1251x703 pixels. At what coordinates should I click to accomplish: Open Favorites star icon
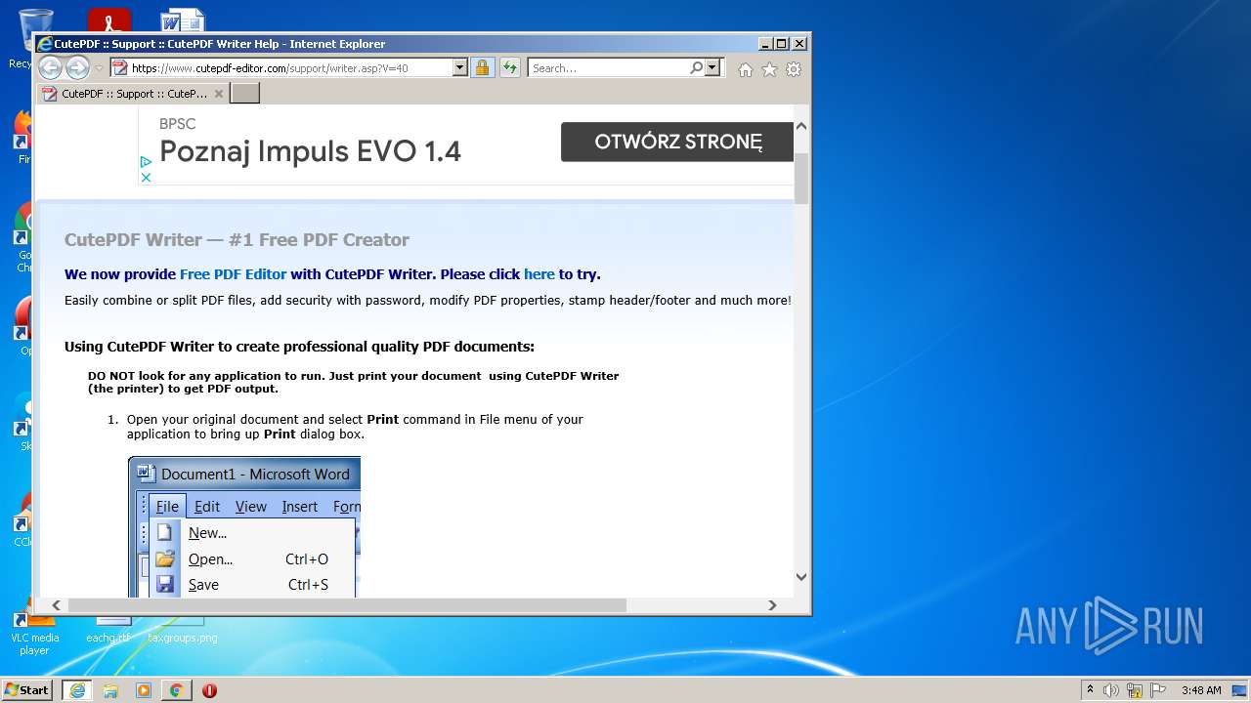pos(769,69)
